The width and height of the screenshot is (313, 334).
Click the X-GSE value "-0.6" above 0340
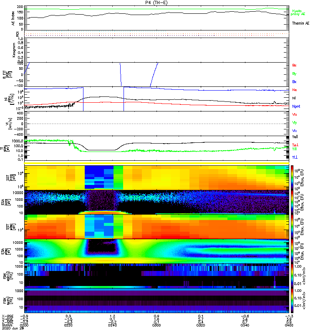pyautogui.click(x=245, y=316)
